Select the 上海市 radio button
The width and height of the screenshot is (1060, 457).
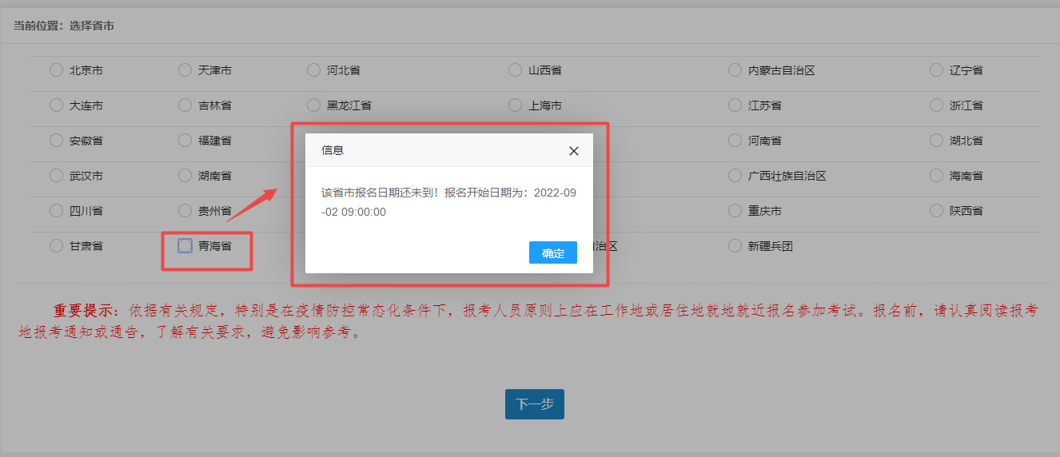tap(515, 105)
